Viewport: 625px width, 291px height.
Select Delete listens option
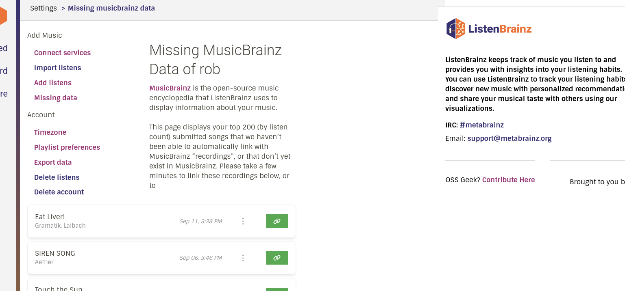pyautogui.click(x=57, y=177)
